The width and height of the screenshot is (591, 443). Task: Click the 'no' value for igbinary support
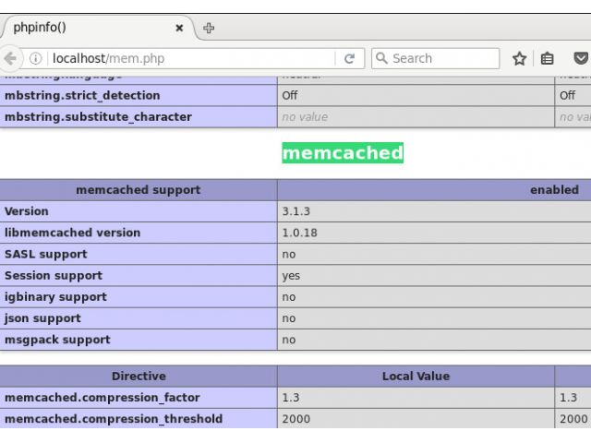(x=289, y=297)
